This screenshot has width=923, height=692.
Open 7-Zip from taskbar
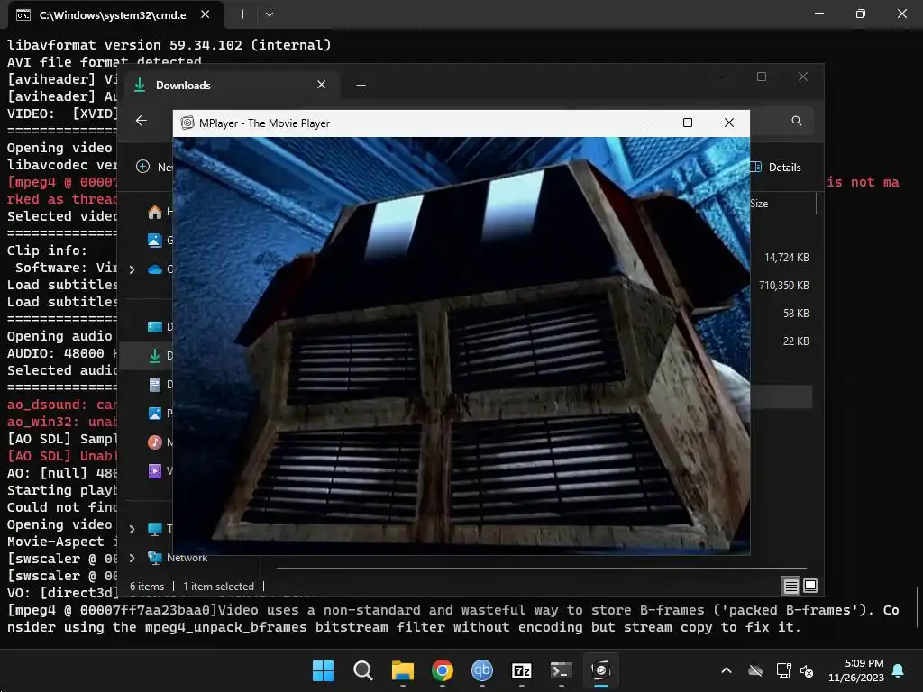click(x=522, y=670)
